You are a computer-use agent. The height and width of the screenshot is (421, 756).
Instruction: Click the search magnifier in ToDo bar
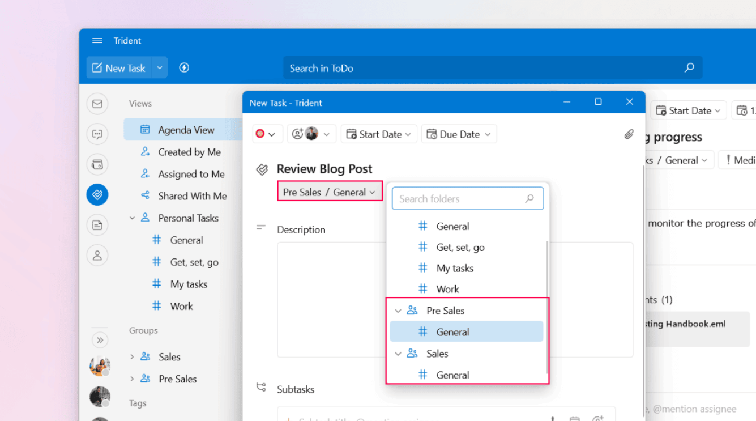(689, 68)
